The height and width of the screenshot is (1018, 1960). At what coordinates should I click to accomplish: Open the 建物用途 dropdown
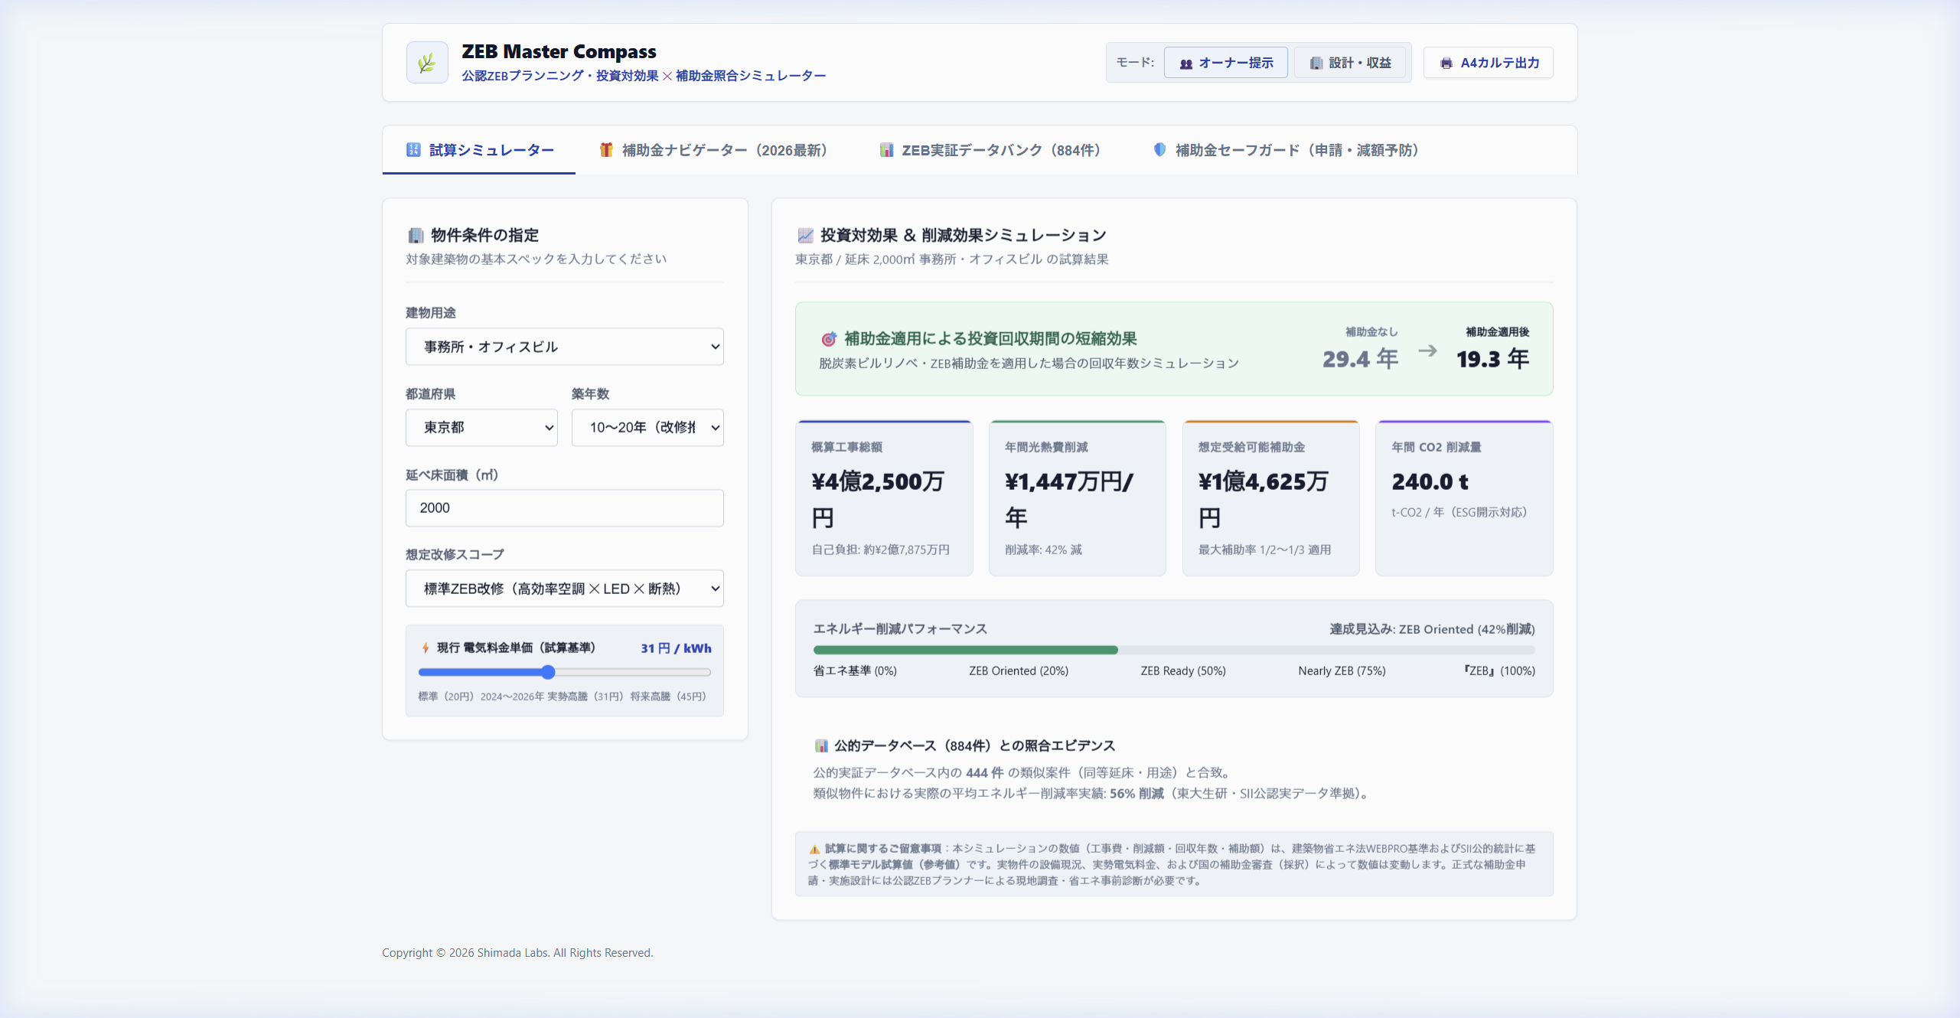point(564,347)
